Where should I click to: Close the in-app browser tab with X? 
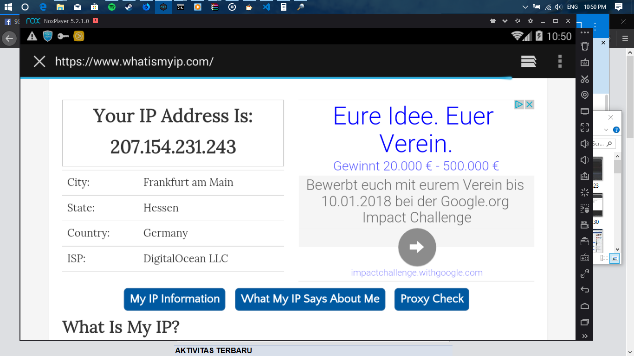coord(39,61)
